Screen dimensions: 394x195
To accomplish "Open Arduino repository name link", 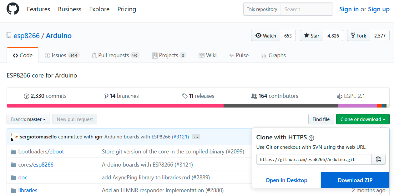I will [x=59, y=36].
